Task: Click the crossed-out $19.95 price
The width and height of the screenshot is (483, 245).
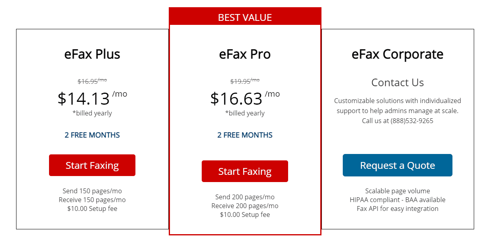Action: [241, 81]
